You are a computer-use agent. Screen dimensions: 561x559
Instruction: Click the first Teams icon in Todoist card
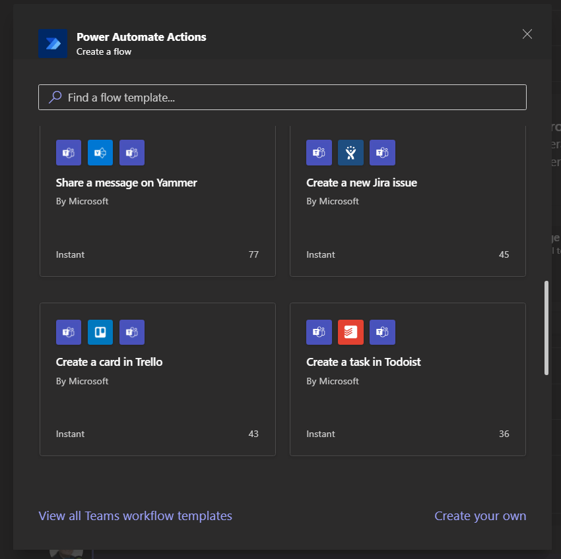(x=319, y=332)
